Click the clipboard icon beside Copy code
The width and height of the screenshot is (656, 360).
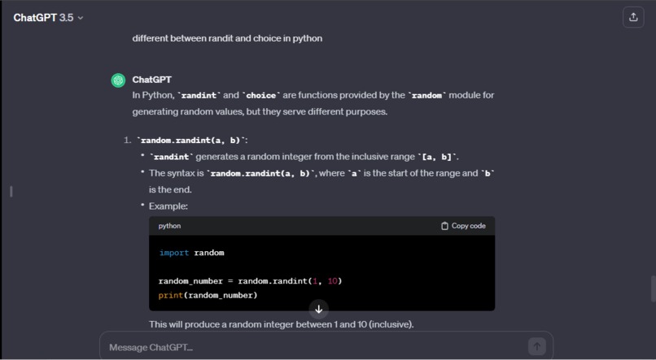coord(444,226)
